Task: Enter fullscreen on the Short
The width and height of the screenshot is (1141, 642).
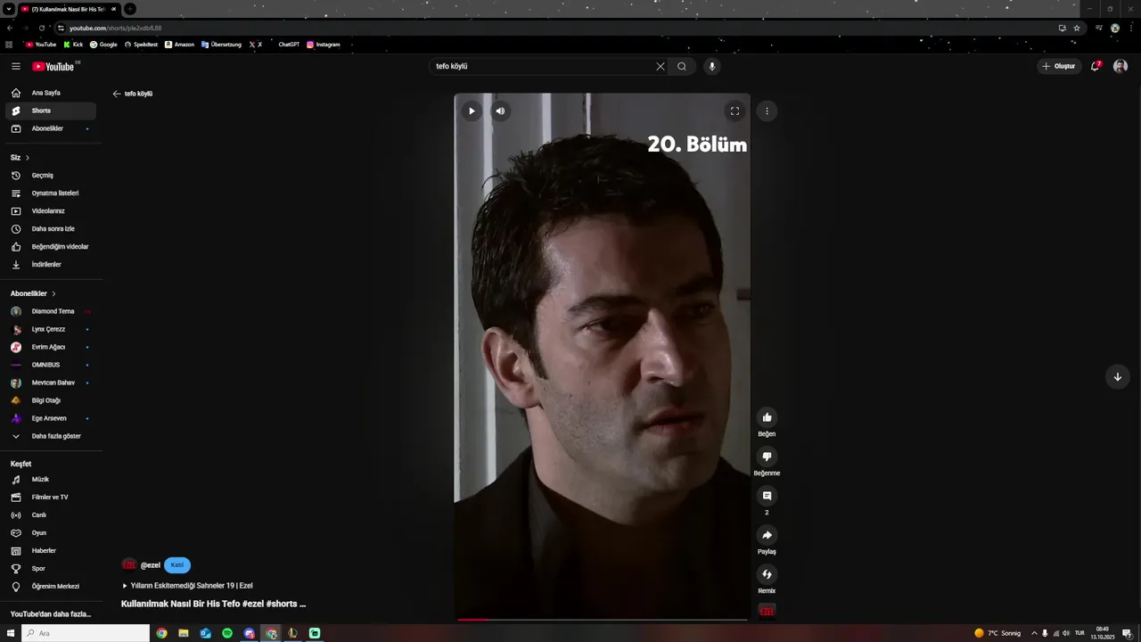Action: (x=735, y=111)
